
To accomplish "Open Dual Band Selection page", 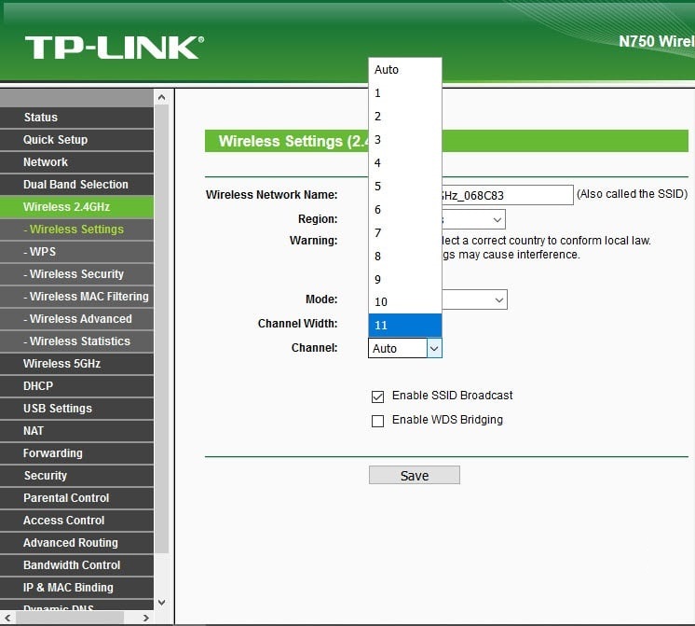I will tap(76, 184).
